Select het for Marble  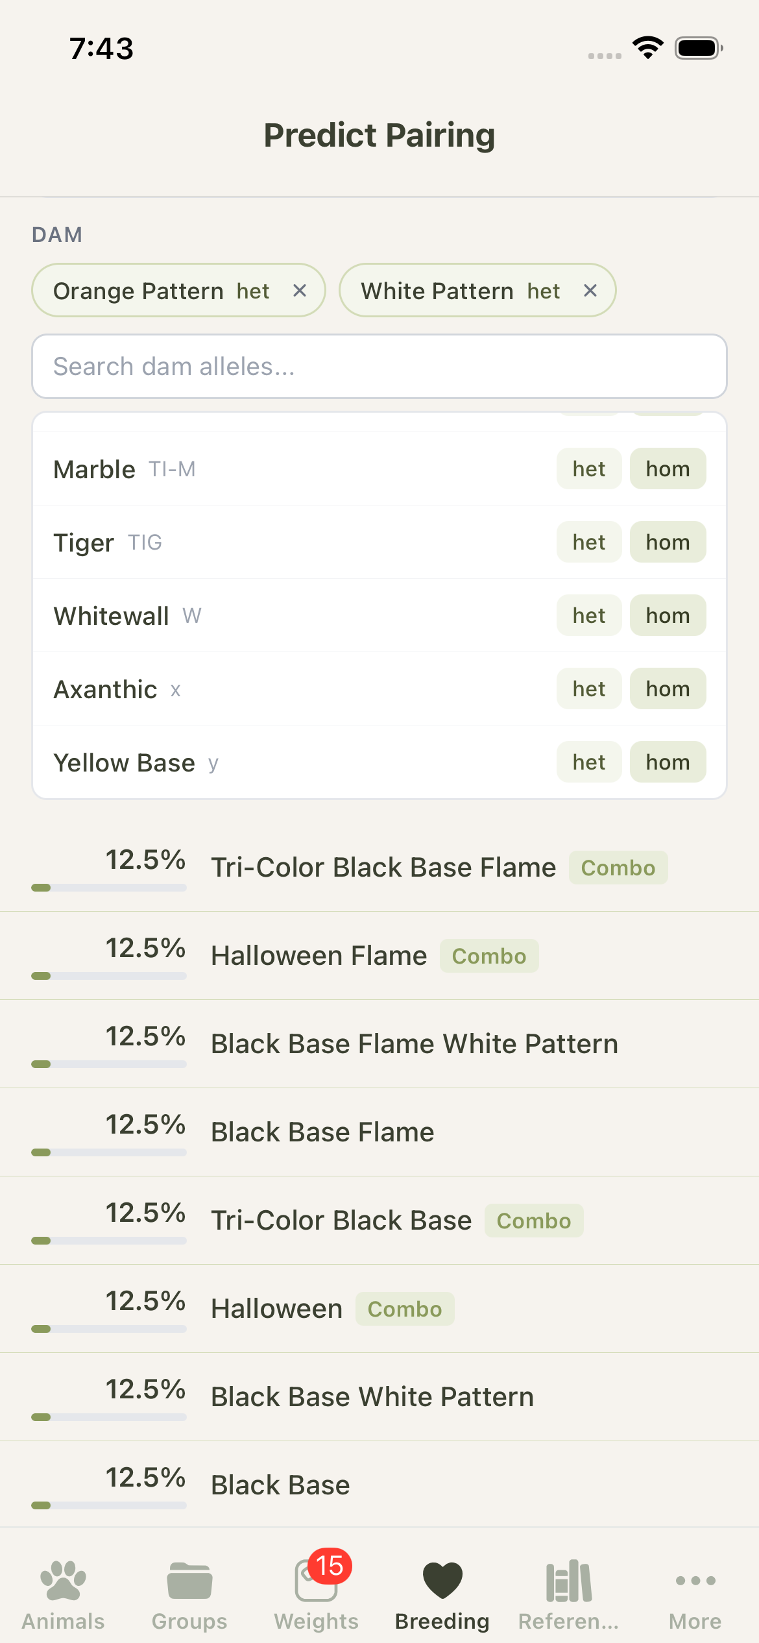[x=588, y=469]
